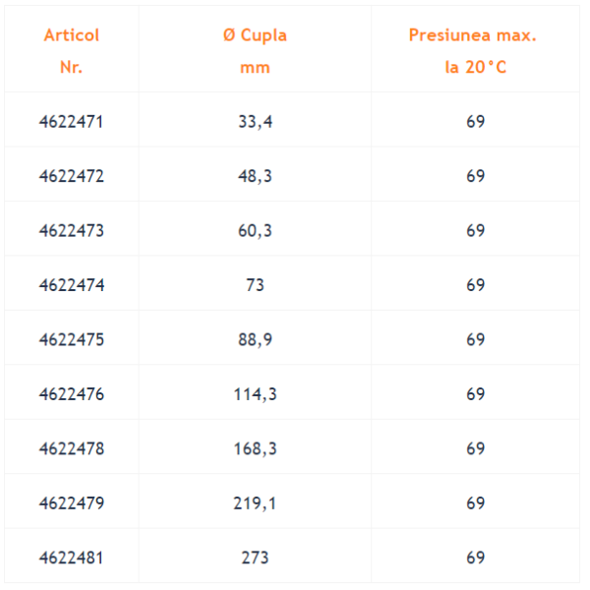
Task: Click article number 4622479
Action: [72, 503]
